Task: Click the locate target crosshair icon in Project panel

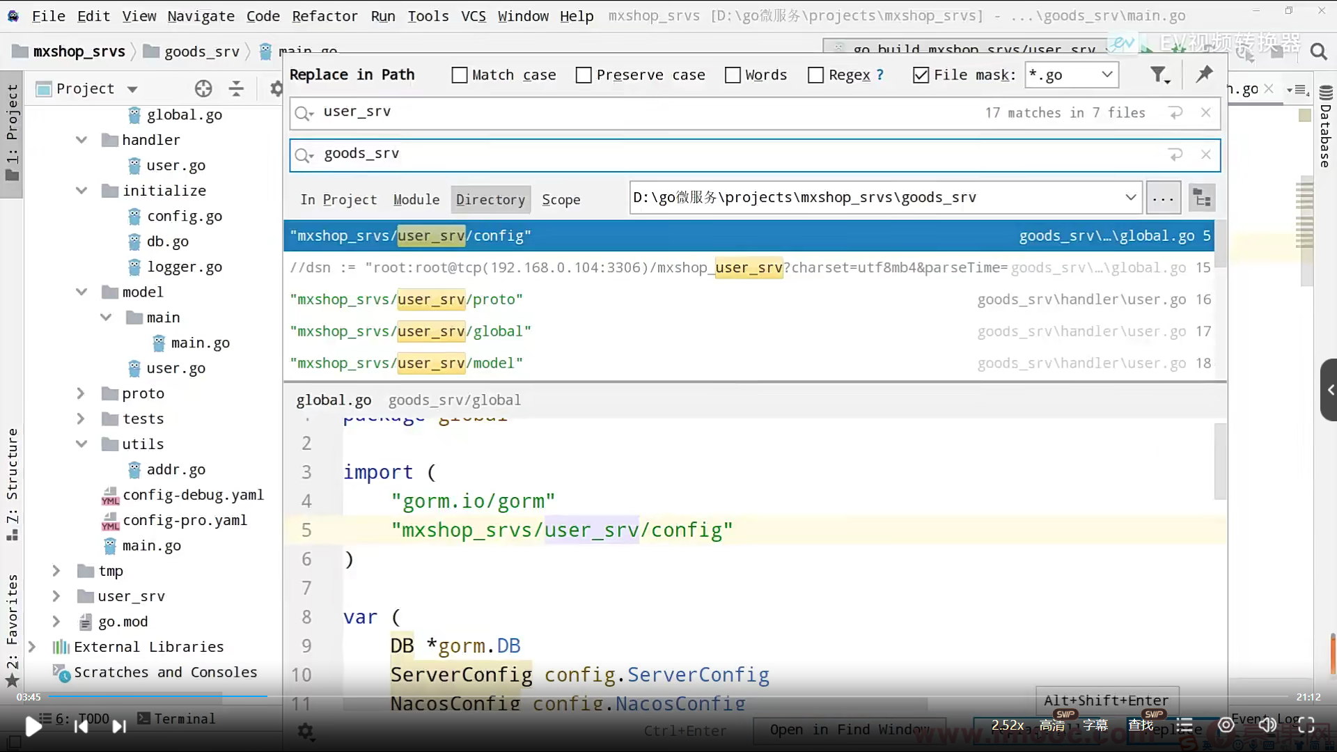Action: (x=203, y=88)
